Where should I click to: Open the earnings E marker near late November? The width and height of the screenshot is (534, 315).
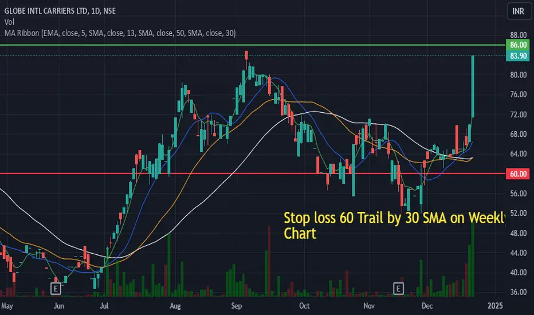398,289
